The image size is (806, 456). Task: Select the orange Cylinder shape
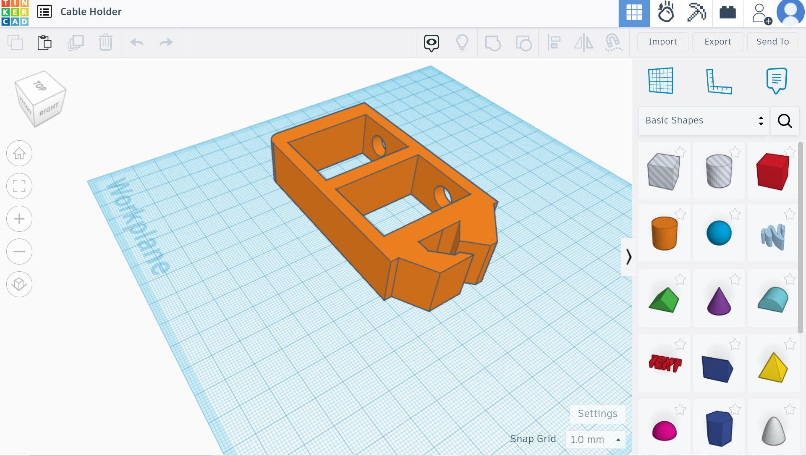664,233
